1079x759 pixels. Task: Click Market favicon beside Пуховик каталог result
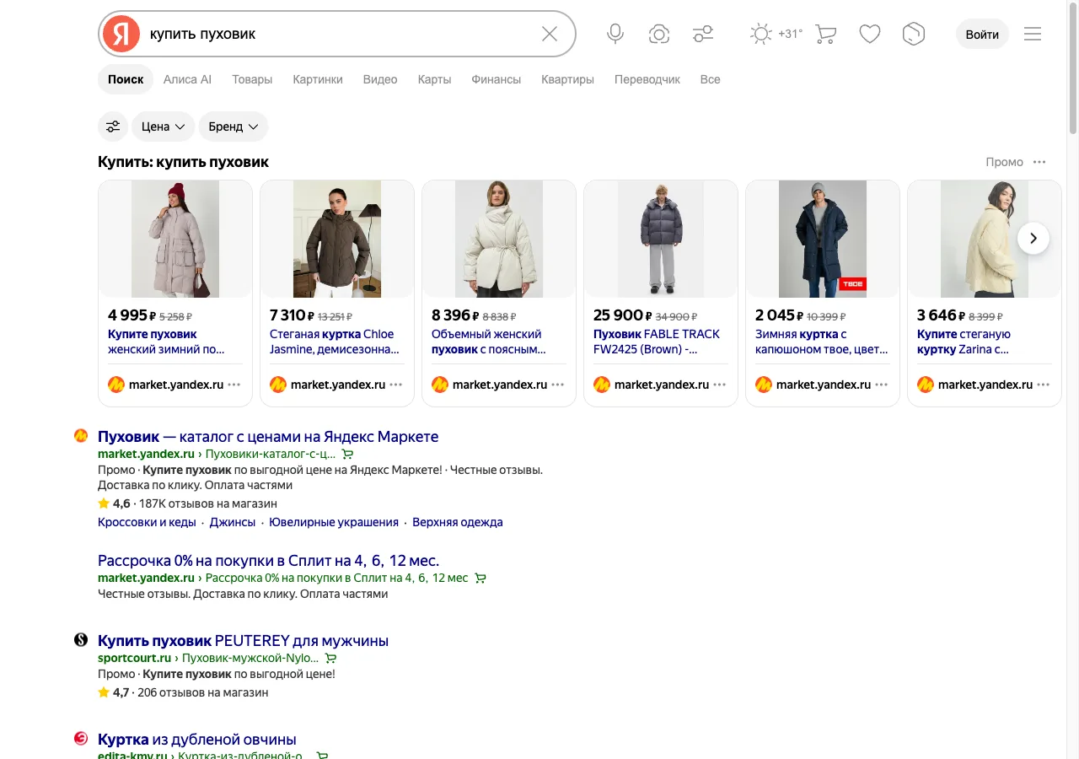click(x=81, y=436)
